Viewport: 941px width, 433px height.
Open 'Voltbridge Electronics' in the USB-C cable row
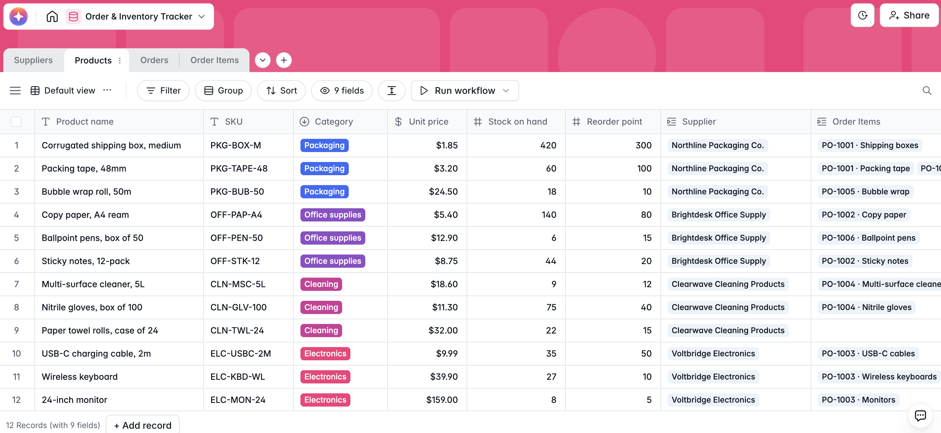pyautogui.click(x=713, y=353)
